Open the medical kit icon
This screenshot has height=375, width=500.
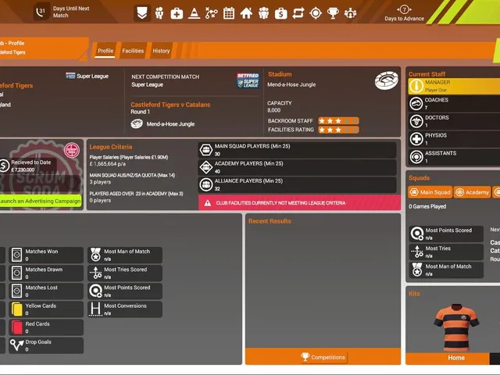coord(177,13)
